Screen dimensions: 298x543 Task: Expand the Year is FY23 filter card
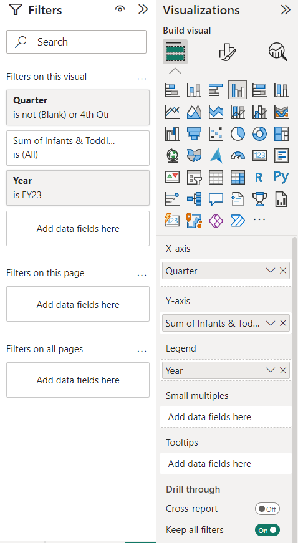[x=78, y=188]
